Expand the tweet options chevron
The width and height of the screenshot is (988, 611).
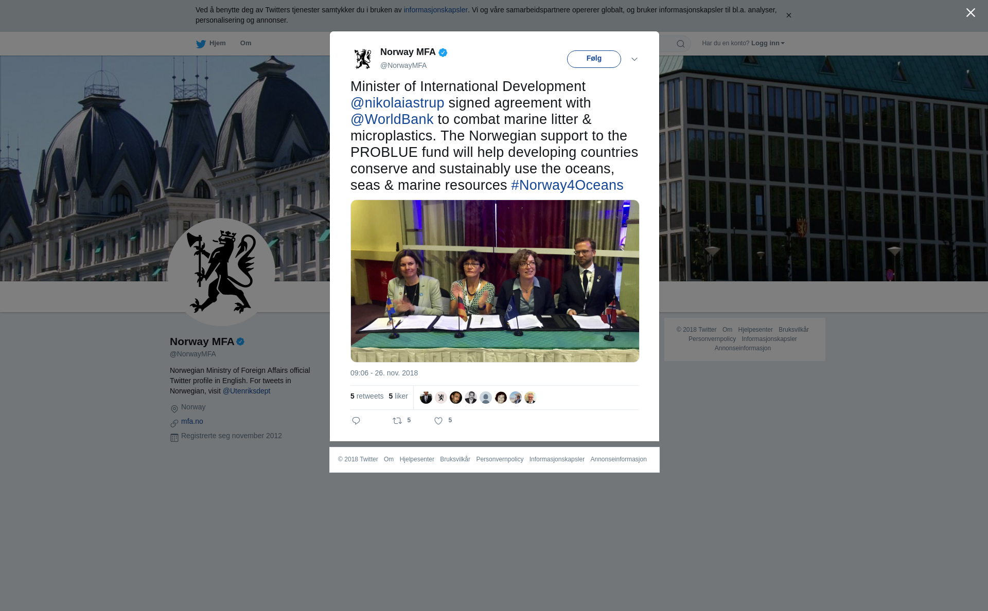(x=634, y=59)
